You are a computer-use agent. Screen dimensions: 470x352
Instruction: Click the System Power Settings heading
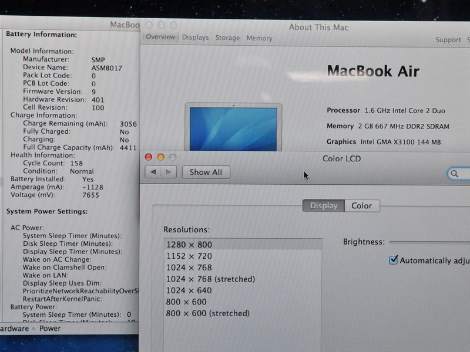(47, 211)
